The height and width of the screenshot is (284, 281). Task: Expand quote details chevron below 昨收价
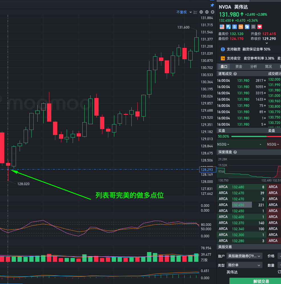pyautogui.click(x=266, y=43)
